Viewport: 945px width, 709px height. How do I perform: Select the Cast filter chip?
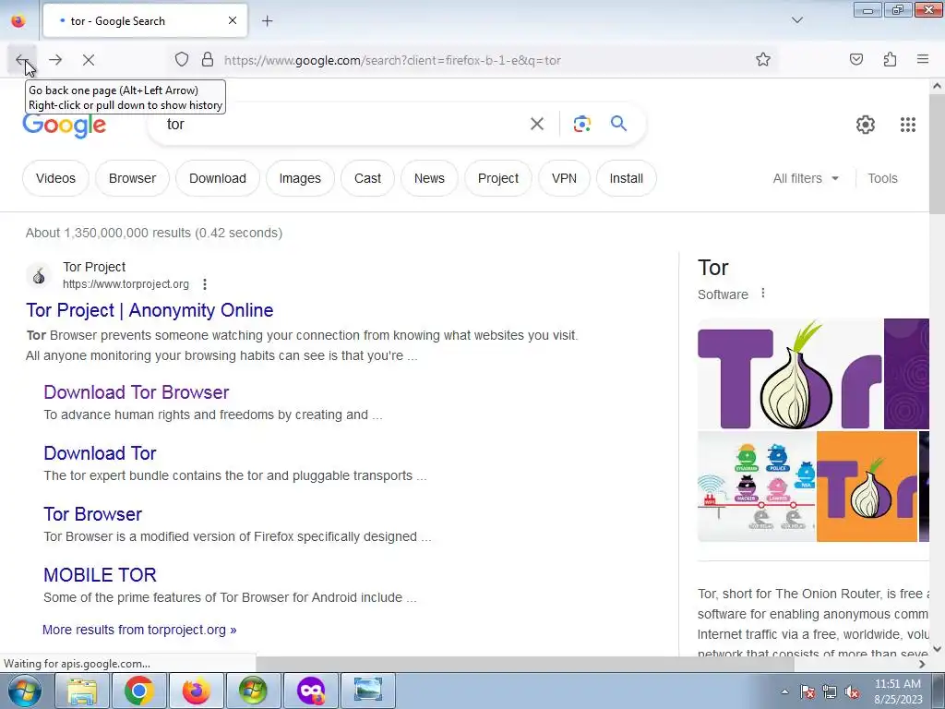[367, 178]
